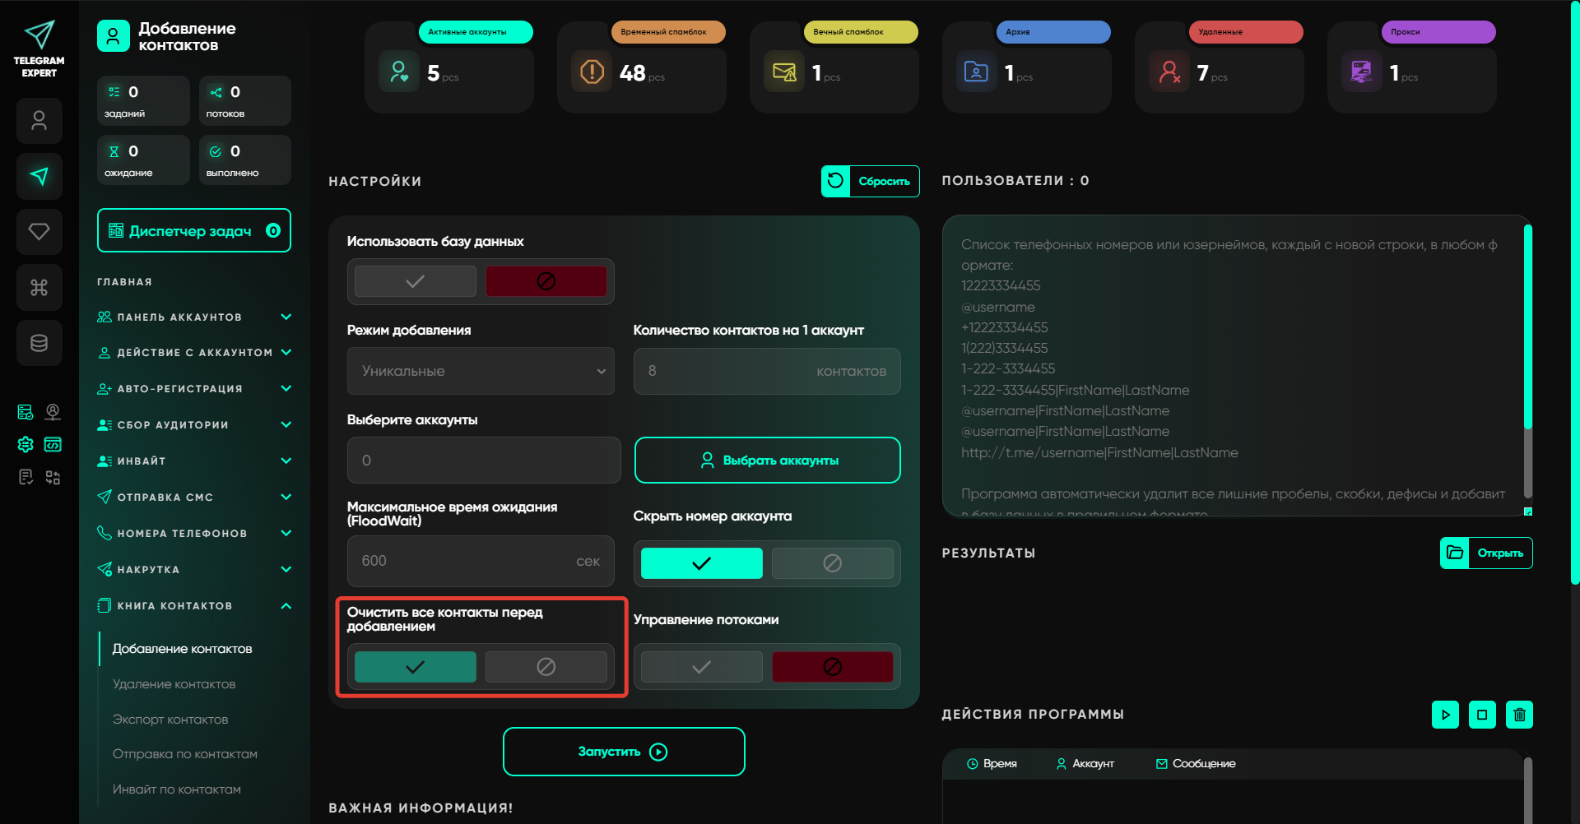Click the diamond icon in left sidebar

point(39,232)
